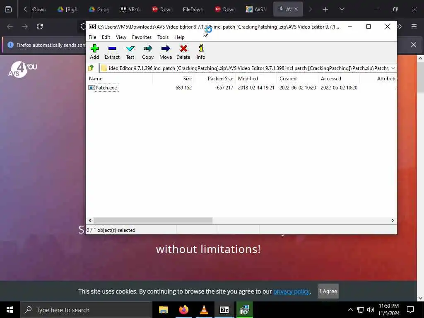Open the Help menu
424x318 pixels.
(179, 37)
